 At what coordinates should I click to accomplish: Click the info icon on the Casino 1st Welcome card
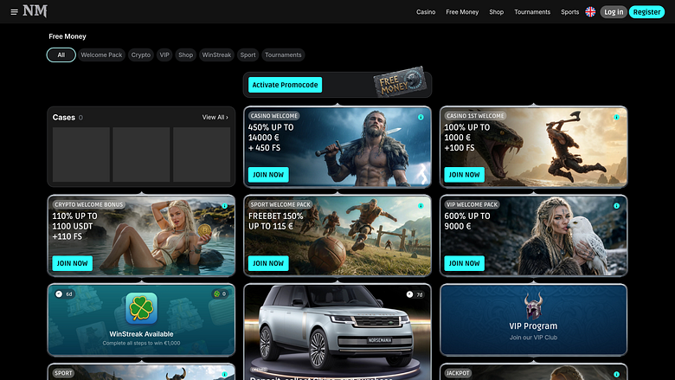pyautogui.click(x=616, y=117)
